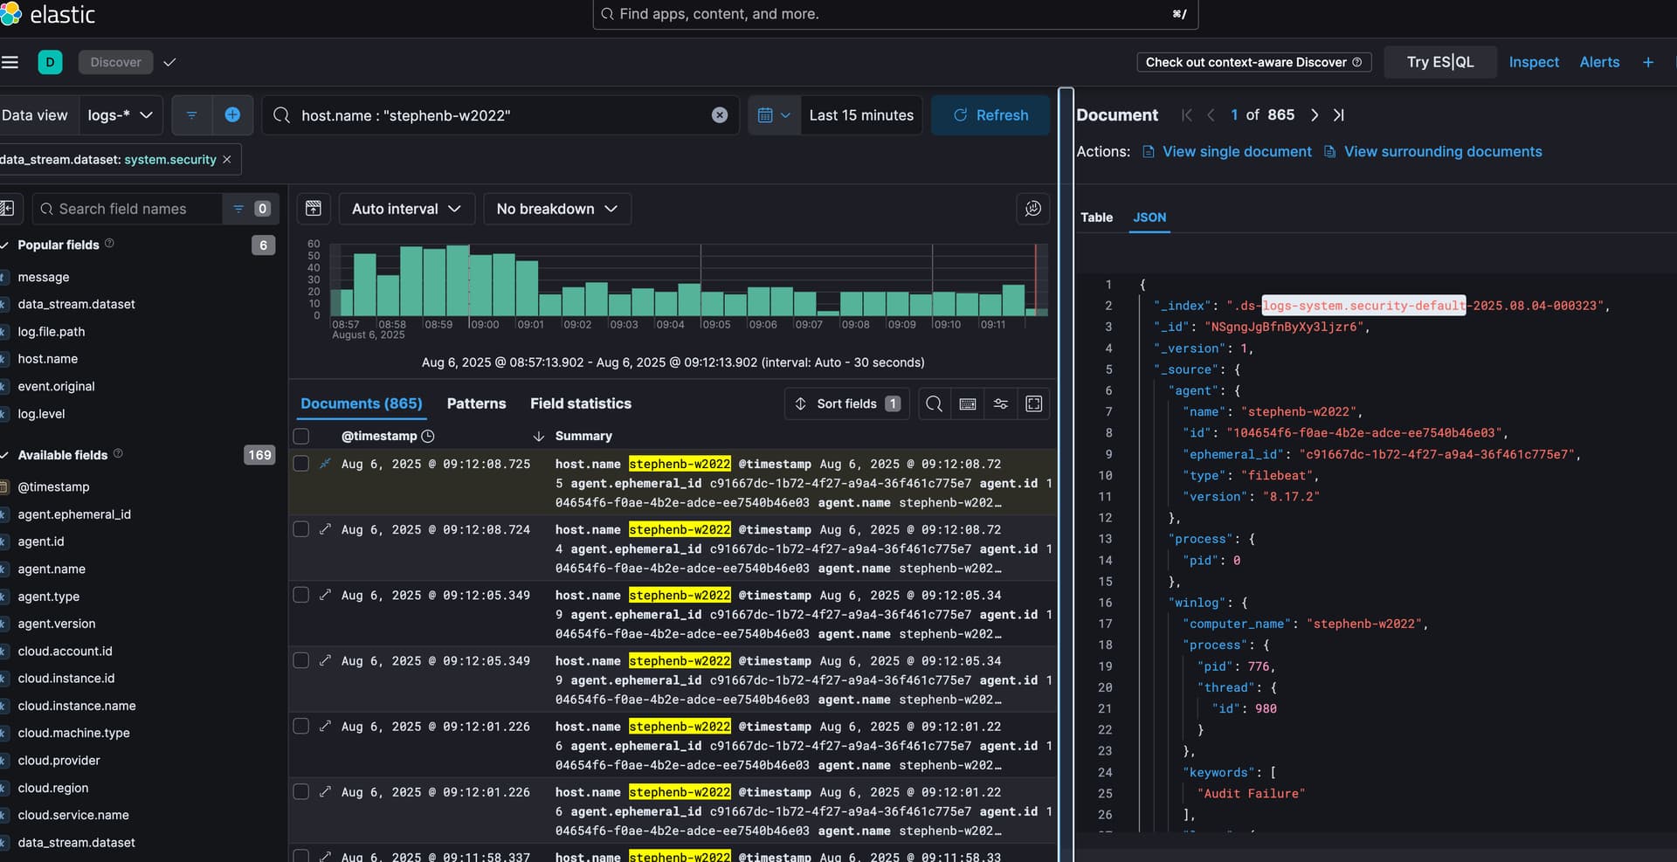Switch to Field statistics tab
Viewport: 1677px width, 862px height.
click(580, 403)
